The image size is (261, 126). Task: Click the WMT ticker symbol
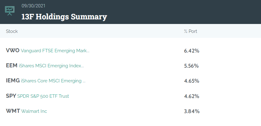point(13,111)
